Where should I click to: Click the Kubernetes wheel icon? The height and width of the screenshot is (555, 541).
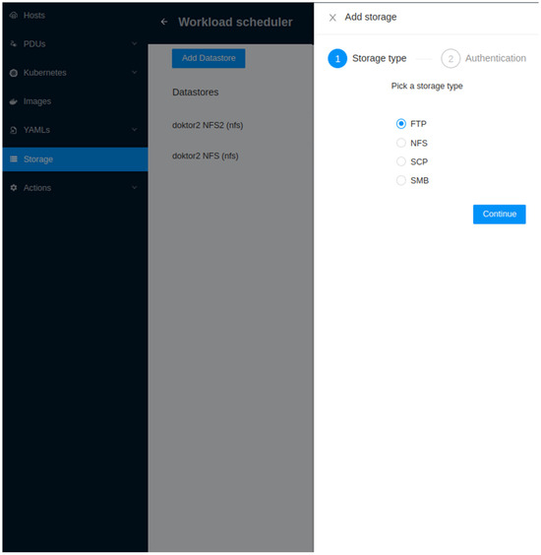[x=14, y=73]
